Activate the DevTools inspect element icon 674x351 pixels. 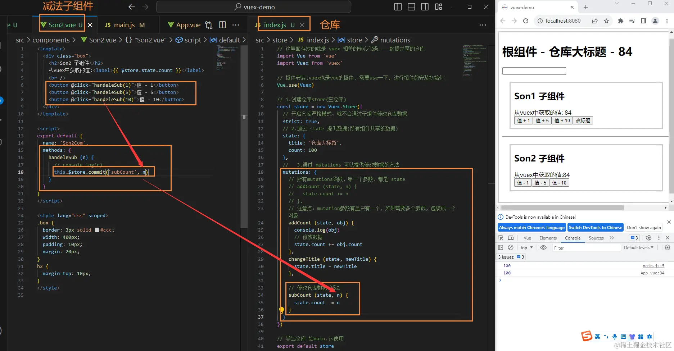501,238
